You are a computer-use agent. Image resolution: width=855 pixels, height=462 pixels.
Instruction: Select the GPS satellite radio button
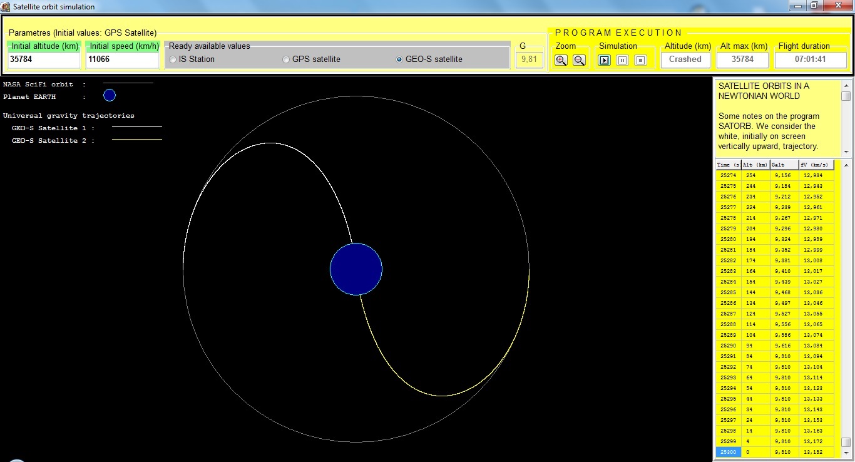(x=286, y=59)
